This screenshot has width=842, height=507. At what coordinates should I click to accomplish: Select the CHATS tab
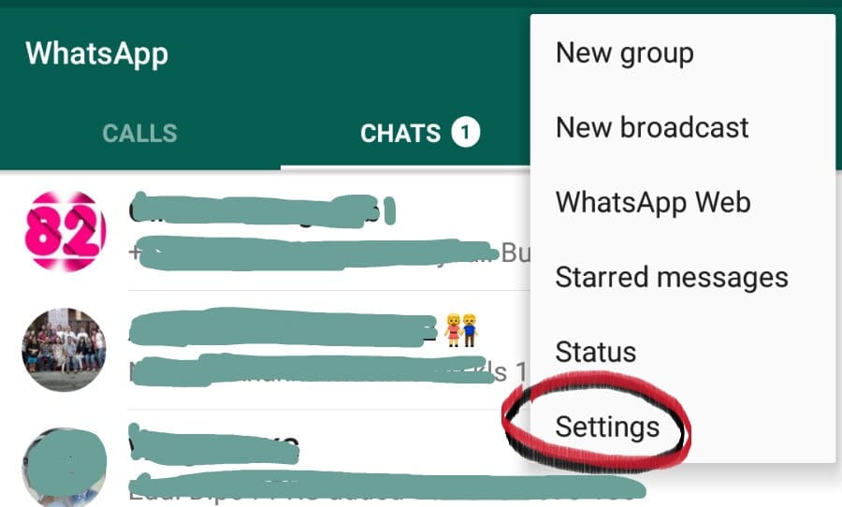click(x=400, y=133)
